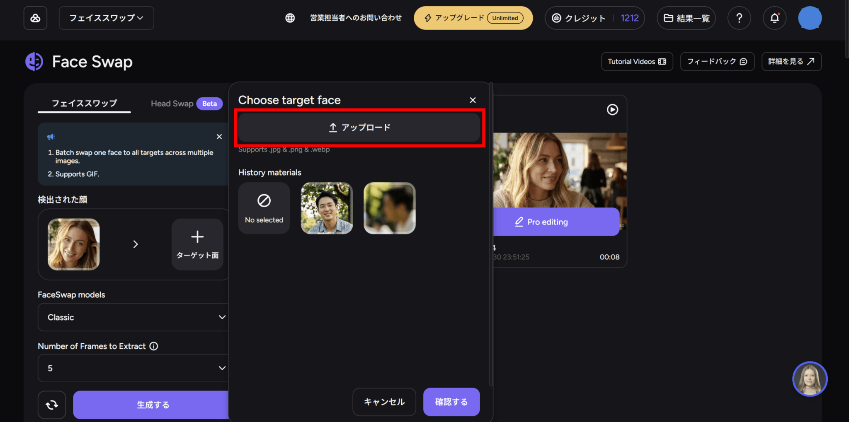Open the Number of Frames dropdown
The width and height of the screenshot is (849, 422).
[133, 368]
